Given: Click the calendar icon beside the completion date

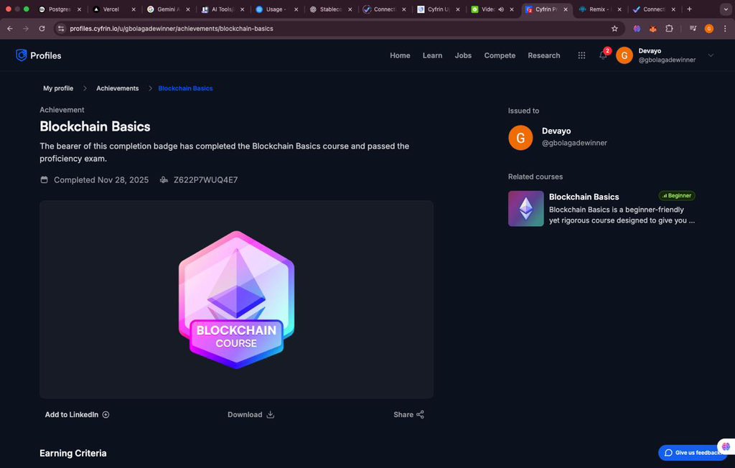Looking at the screenshot, I should tap(44, 179).
